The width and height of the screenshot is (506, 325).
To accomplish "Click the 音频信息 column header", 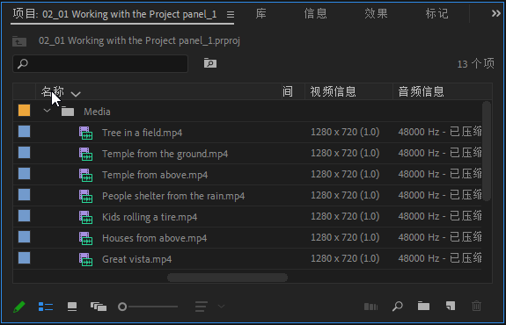I will pyautogui.click(x=422, y=92).
